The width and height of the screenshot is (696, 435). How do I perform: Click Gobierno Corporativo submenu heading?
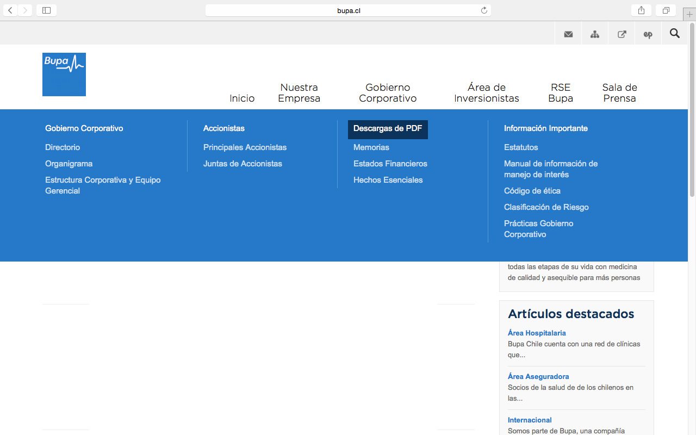[84, 128]
